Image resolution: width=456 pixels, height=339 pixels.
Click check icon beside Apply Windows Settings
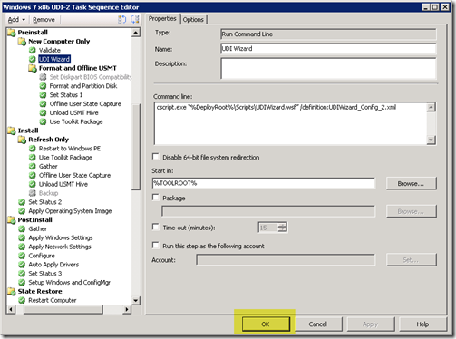click(22, 237)
